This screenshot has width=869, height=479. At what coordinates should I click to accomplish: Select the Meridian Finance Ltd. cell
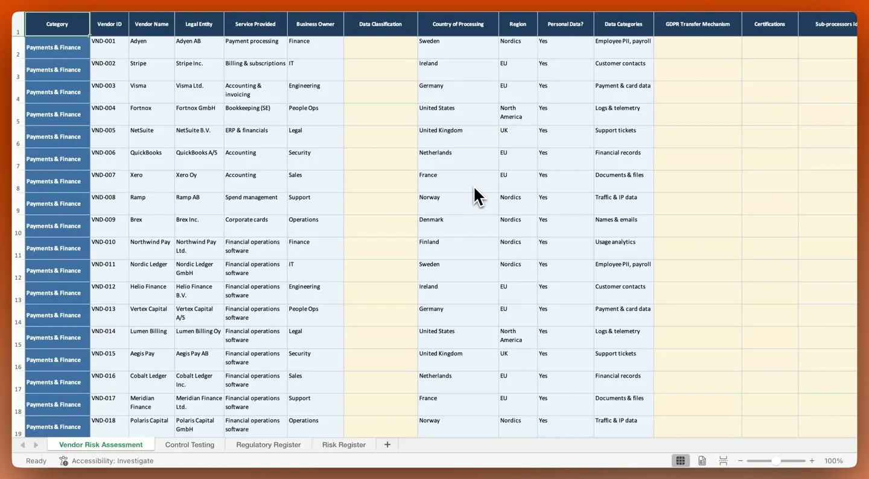[x=199, y=405]
